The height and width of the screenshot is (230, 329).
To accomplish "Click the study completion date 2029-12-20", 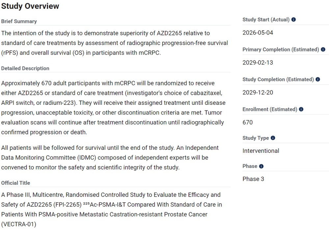I will coord(258,93).
